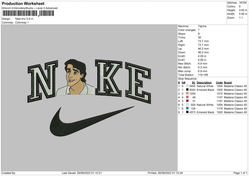Click the embroidered letter E in the design

(138, 83)
